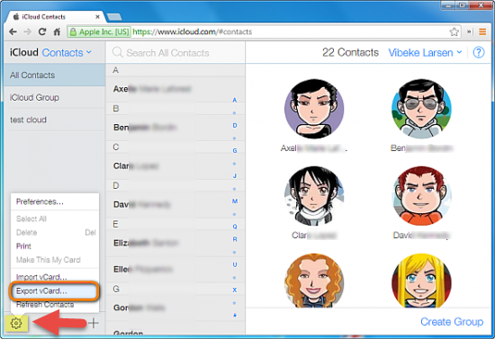This screenshot has height=339, width=495.
Task: Click the browser address bar URL
Action: 192,31
